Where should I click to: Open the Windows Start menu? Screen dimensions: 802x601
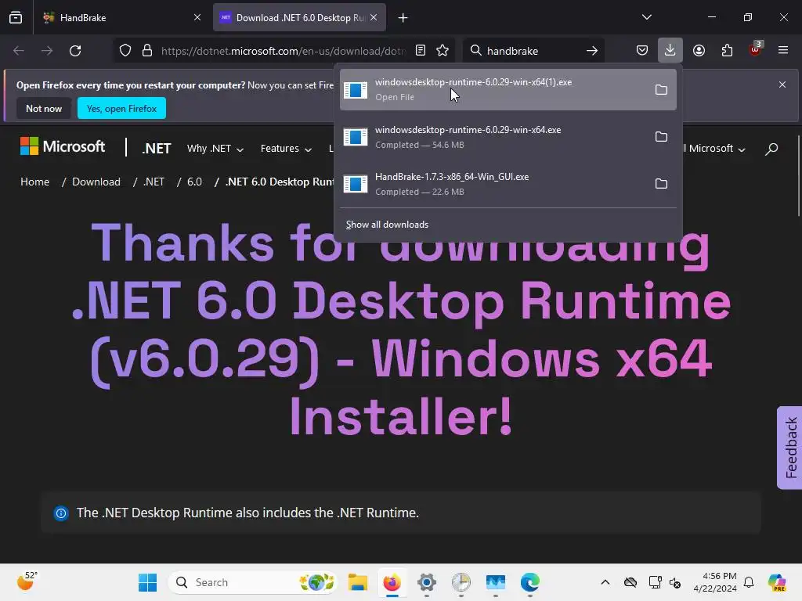tap(148, 582)
